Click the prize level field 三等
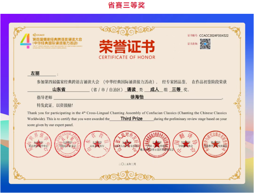Image resolution: width=254 pixels, height=193 pixels. click(x=176, y=89)
